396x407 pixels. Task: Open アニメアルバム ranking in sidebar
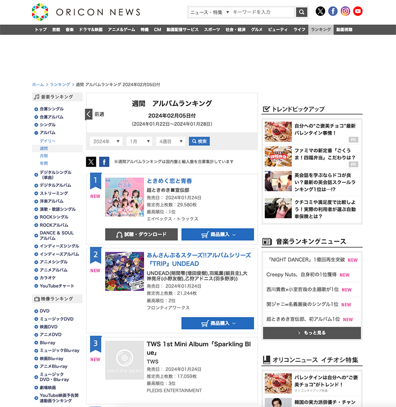pos(53,270)
